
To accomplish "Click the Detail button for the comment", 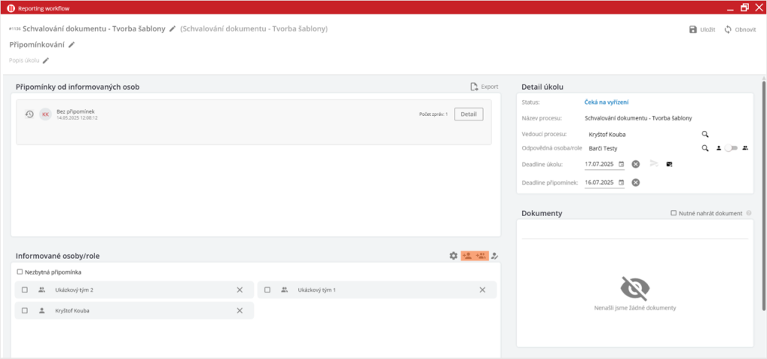I will click(x=468, y=114).
